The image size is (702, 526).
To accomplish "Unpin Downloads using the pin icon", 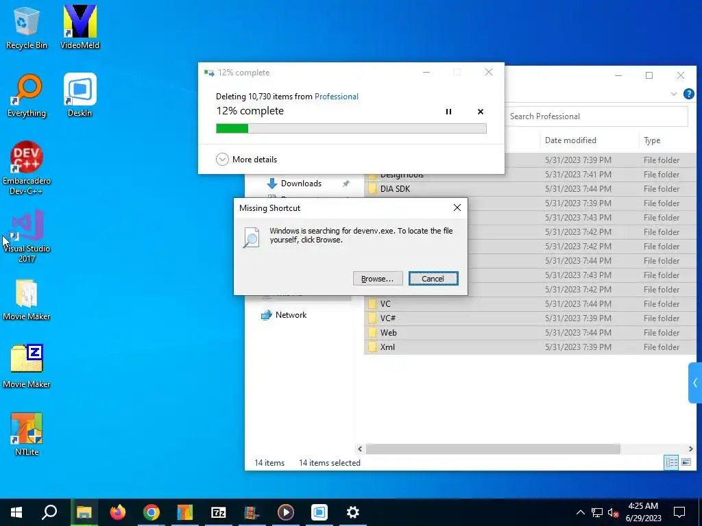I will (x=346, y=184).
